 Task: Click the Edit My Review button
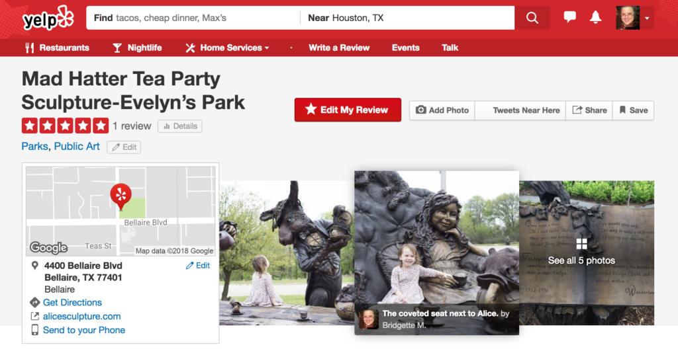348,110
